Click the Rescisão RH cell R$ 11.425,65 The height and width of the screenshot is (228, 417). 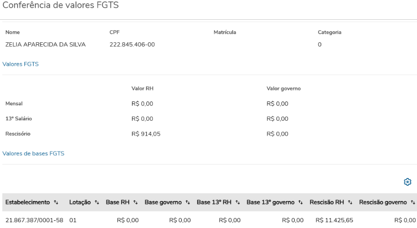point(334,220)
